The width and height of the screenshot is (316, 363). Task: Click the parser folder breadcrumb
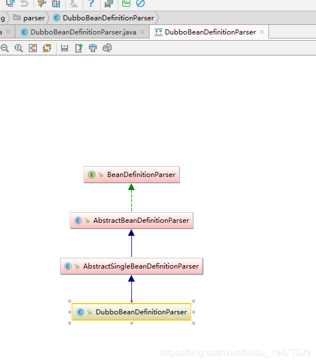point(29,18)
